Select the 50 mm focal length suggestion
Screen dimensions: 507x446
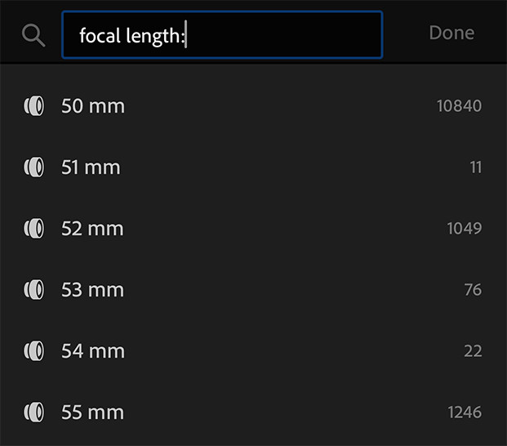click(x=253, y=105)
